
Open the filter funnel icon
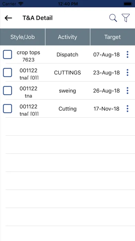[126, 18]
